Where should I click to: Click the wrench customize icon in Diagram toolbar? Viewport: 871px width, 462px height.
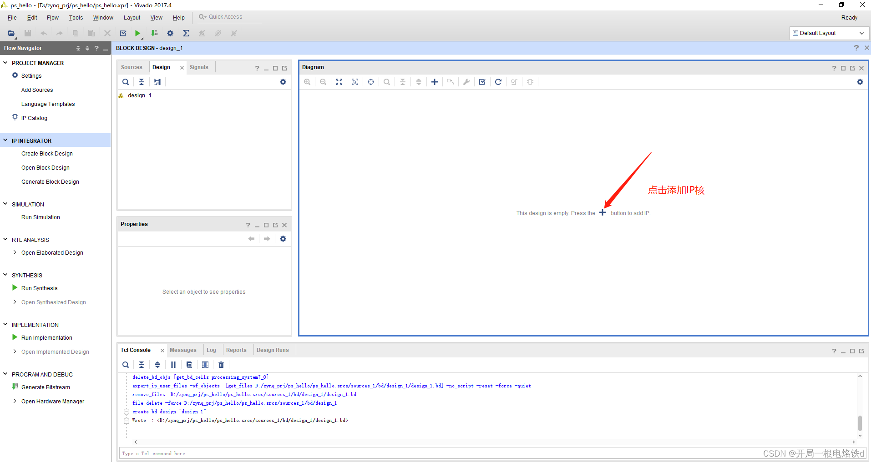click(x=466, y=82)
